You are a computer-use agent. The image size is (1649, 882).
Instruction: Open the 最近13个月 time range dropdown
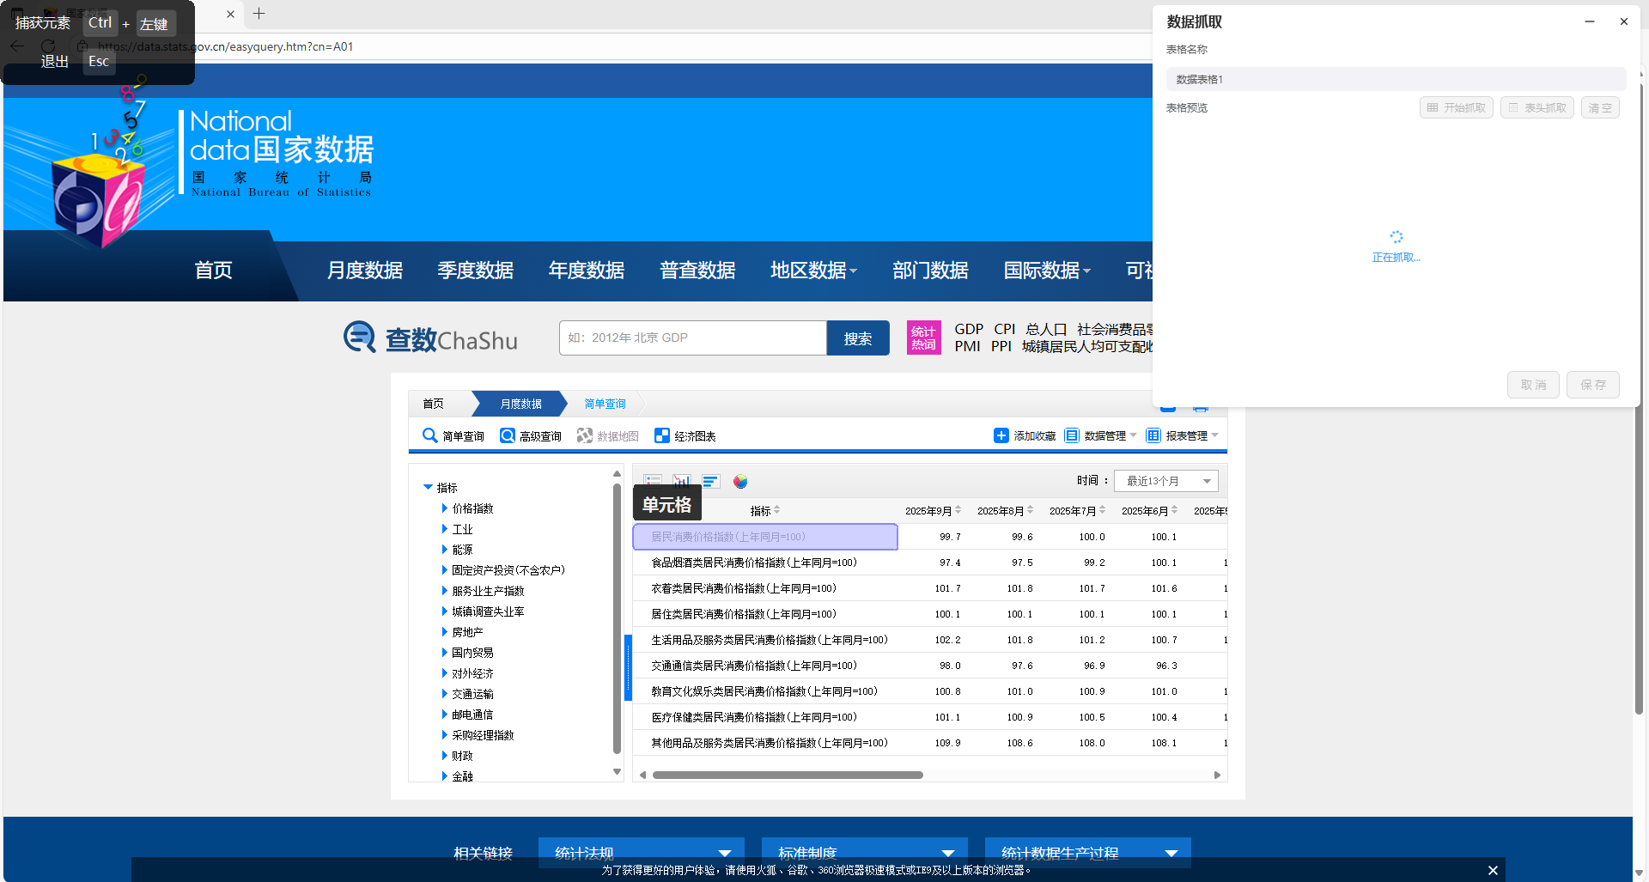coord(1165,481)
